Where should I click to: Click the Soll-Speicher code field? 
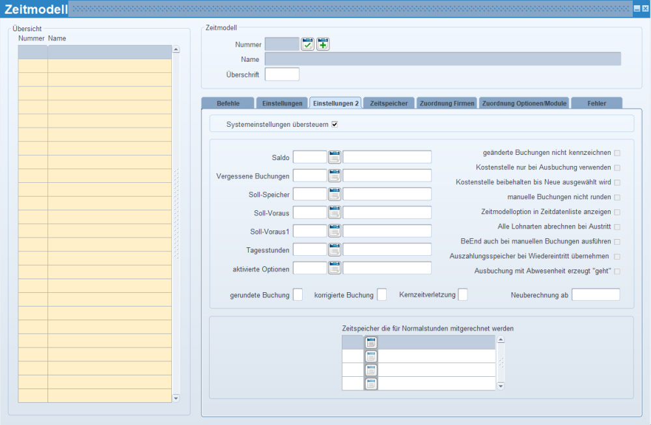[x=310, y=194]
